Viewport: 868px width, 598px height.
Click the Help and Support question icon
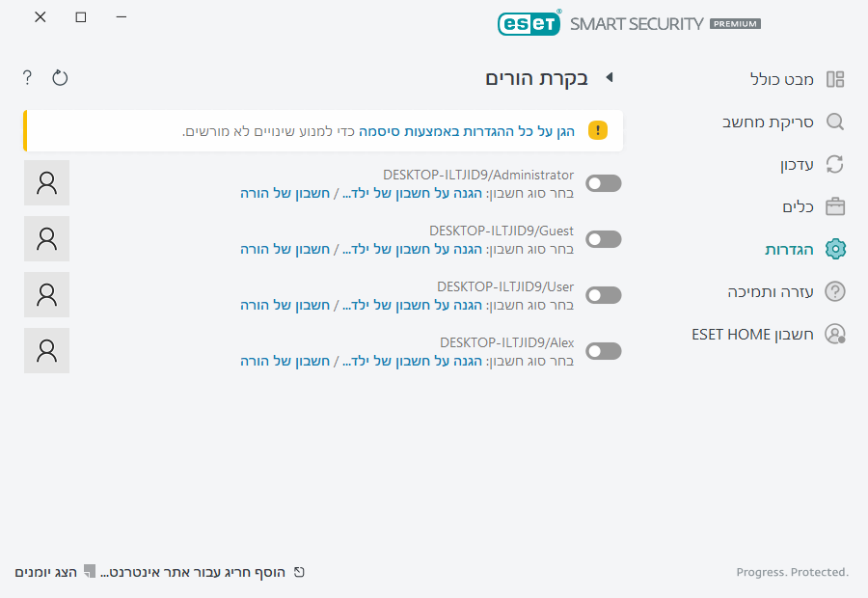pyautogui.click(x=835, y=291)
